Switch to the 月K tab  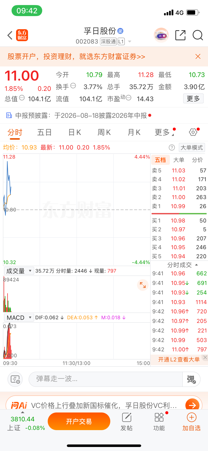134,132
